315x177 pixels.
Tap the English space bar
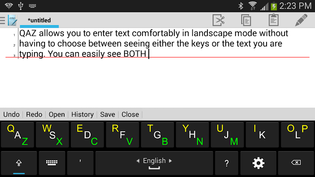154,163
